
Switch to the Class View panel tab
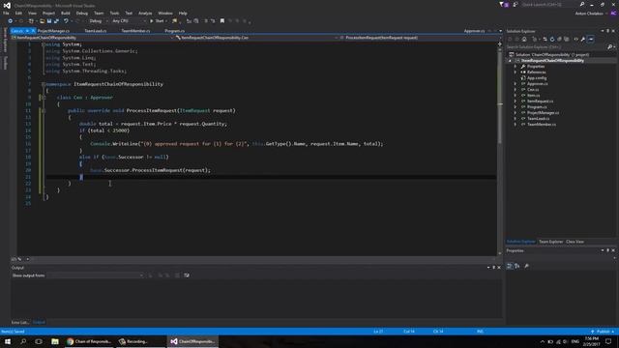575,242
